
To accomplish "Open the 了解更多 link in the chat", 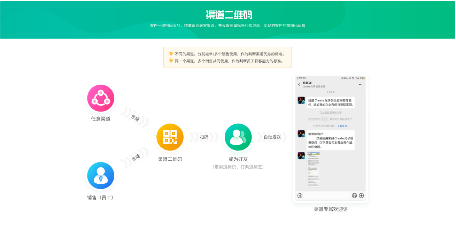I will pos(342,126).
